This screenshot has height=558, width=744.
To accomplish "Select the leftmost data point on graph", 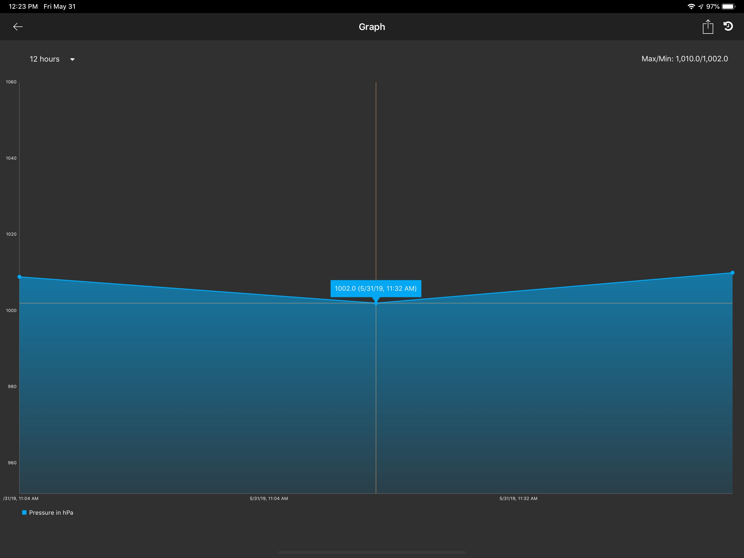I will 20,277.
